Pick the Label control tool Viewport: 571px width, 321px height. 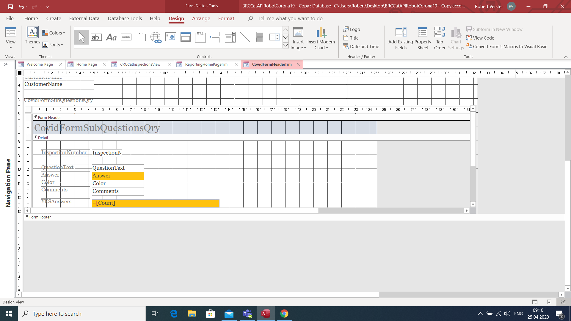tap(111, 37)
